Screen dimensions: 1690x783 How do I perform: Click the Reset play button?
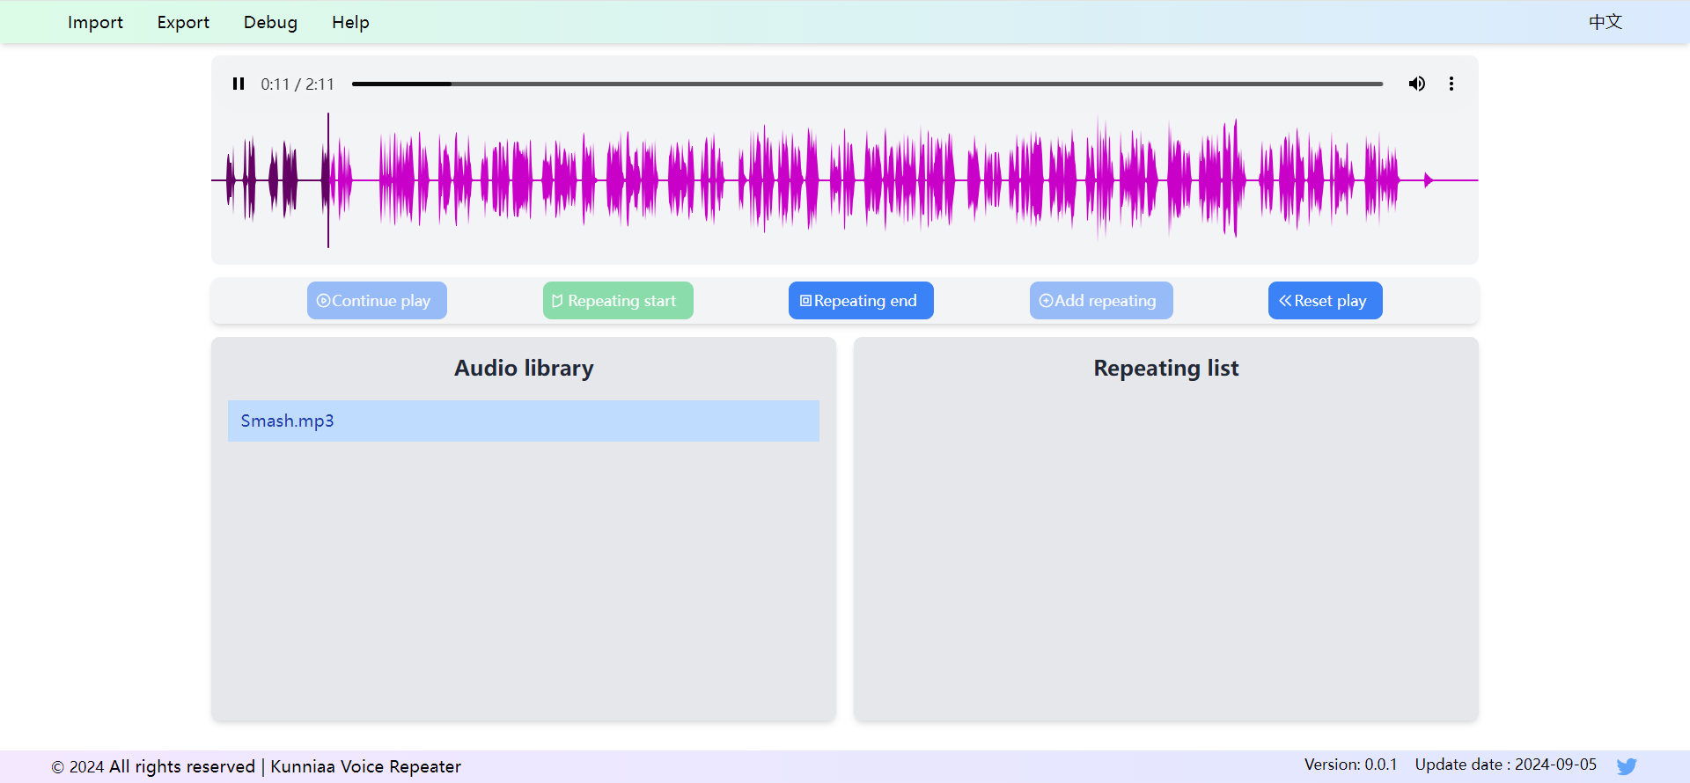click(x=1325, y=301)
